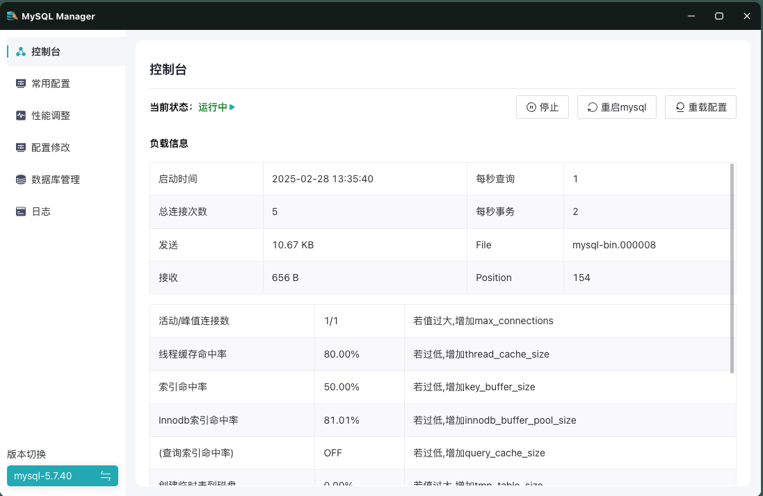
Task: Click the 接收 value 656 B
Action: pyautogui.click(x=285, y=278)
